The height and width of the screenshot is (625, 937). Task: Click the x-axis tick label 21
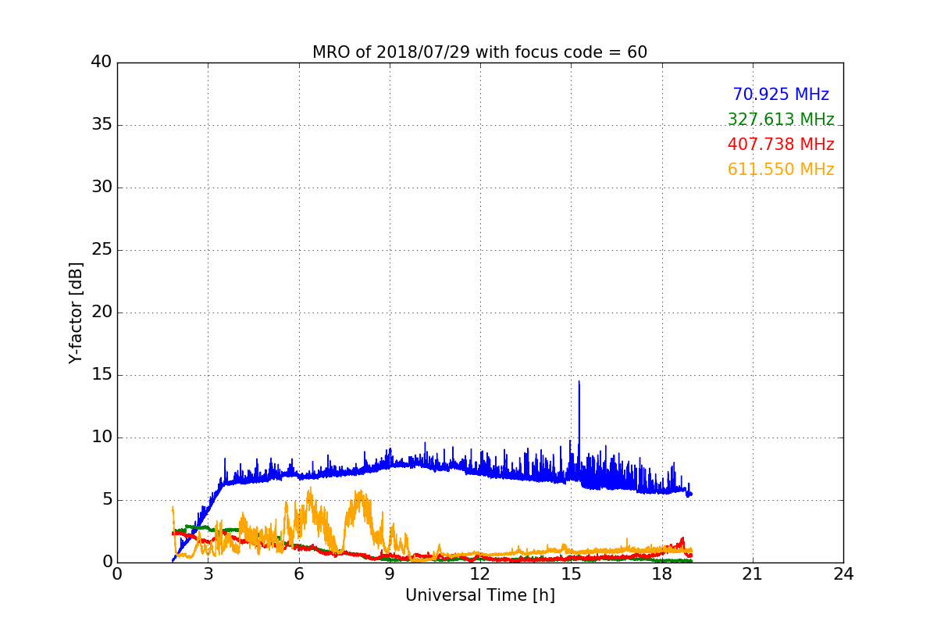753,574
